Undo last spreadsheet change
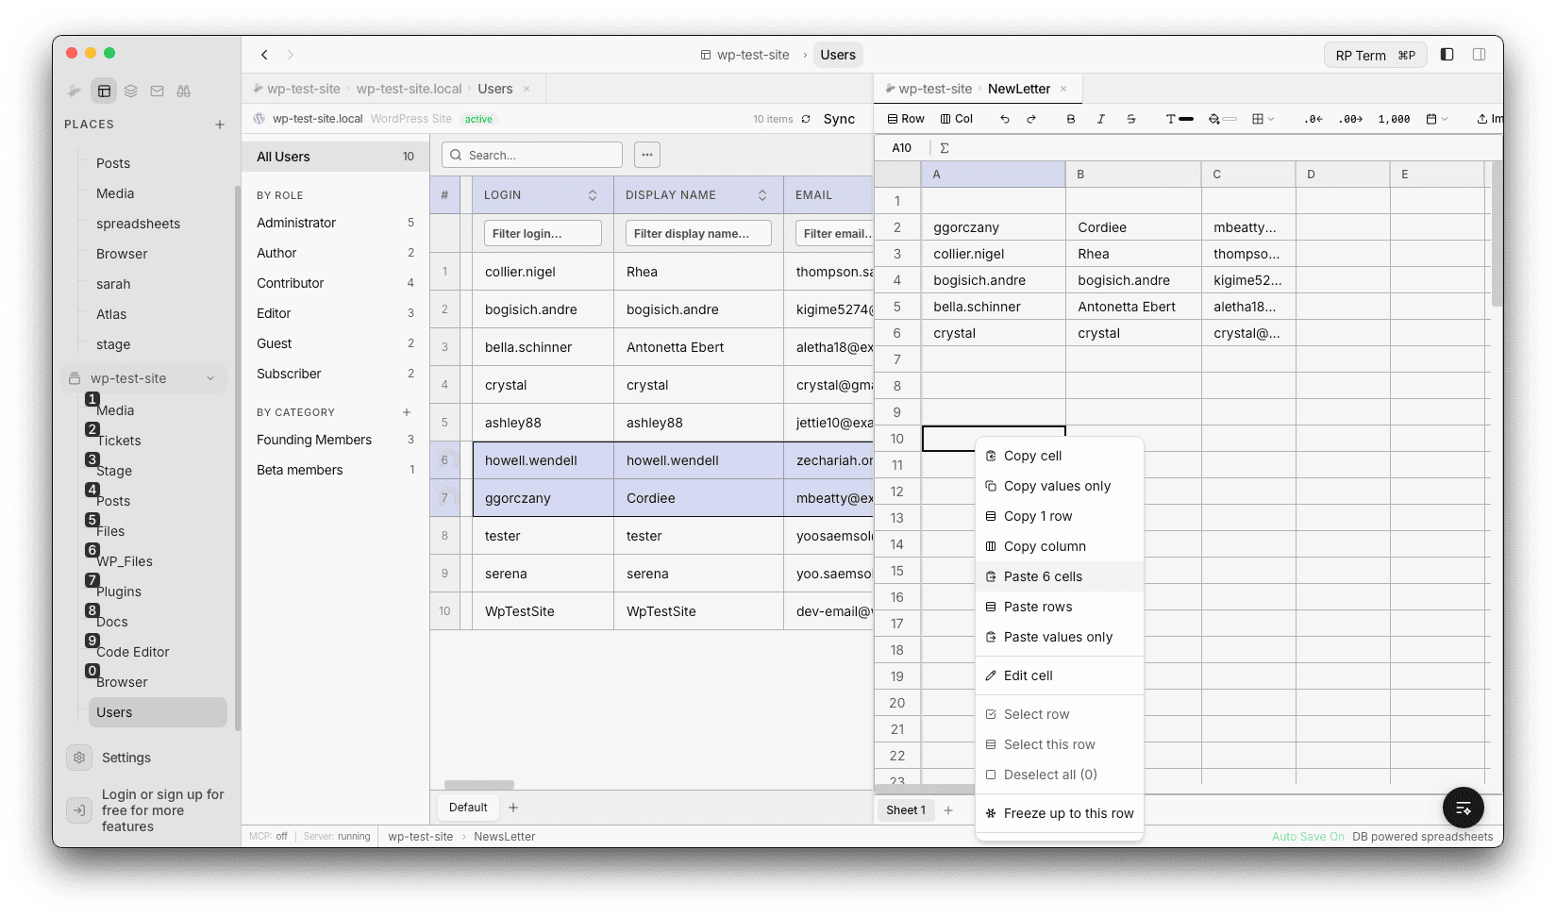 pyautogui.click(x=1004, y=119)
